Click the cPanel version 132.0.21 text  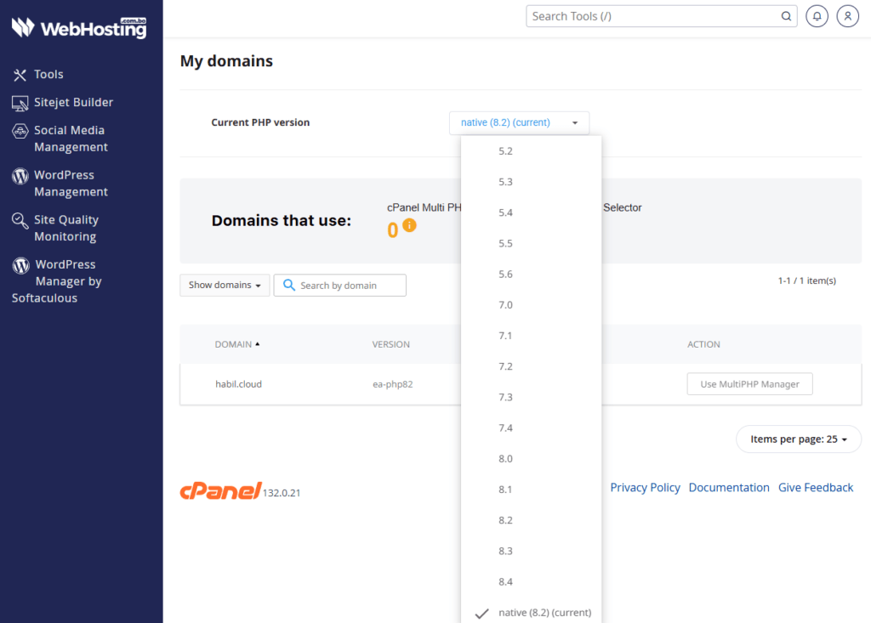pos(282,493)
